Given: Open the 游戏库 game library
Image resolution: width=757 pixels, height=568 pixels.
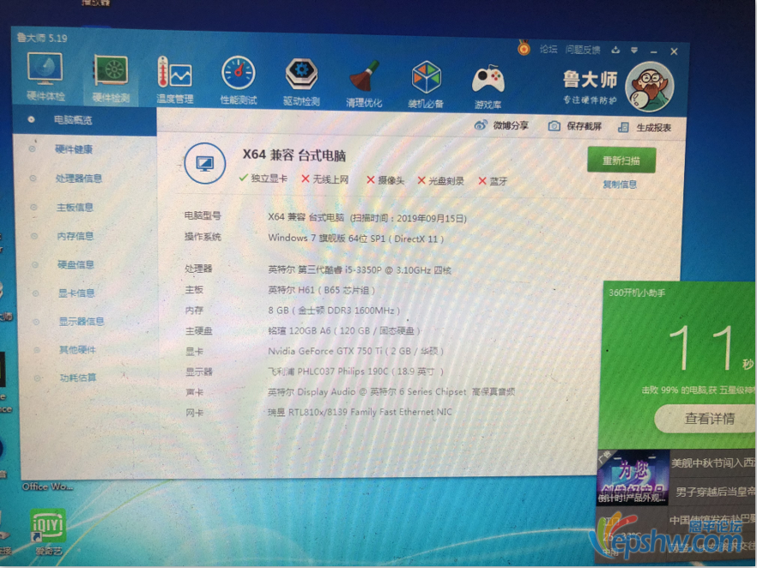Looking at the screenshot, I should [x=488, y=87].
